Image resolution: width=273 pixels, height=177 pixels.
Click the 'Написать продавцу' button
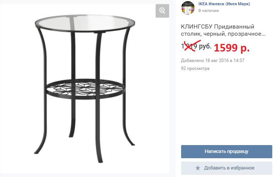coord(226,151)
